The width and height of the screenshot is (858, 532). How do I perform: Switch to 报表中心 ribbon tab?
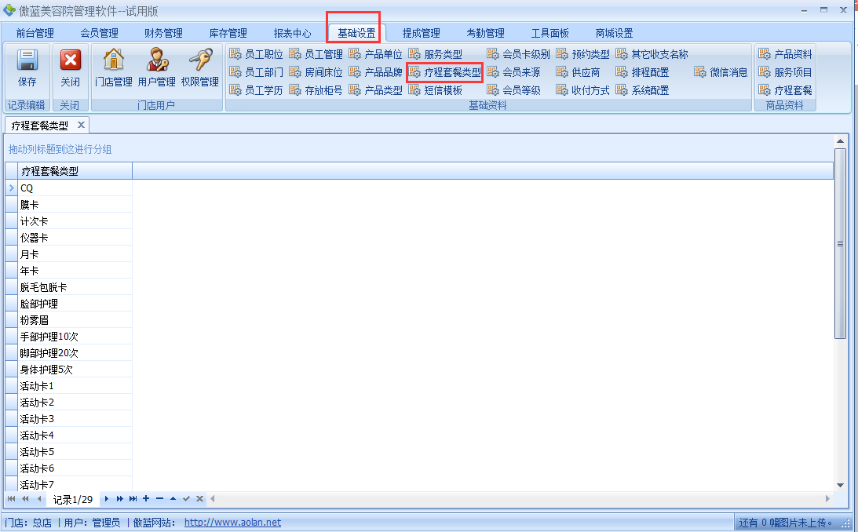tap(292, 33)
